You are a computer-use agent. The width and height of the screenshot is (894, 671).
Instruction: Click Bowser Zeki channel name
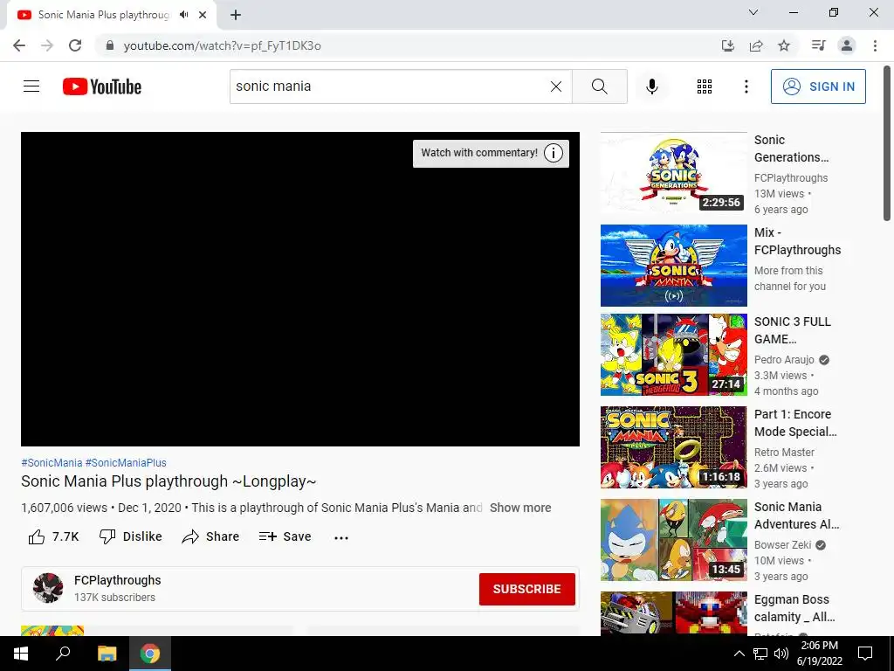[x=782, y=545]
